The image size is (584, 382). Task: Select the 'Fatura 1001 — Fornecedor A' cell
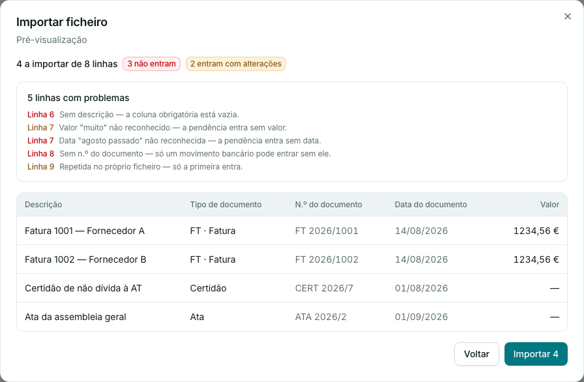pos(85,231)
